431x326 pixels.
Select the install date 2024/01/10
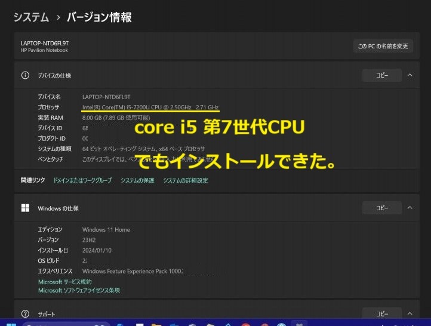[97, 250]
